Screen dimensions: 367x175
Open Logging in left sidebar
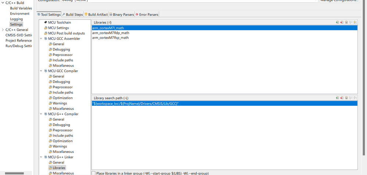[x=17, y=19]
